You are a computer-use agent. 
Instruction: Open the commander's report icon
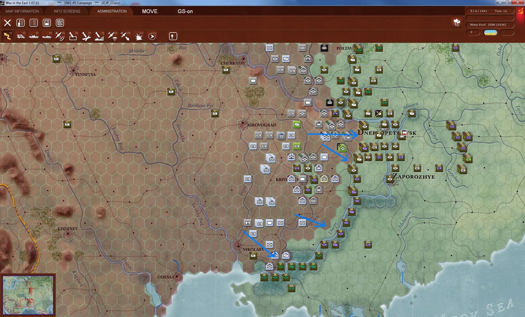(x=21, y=23)
